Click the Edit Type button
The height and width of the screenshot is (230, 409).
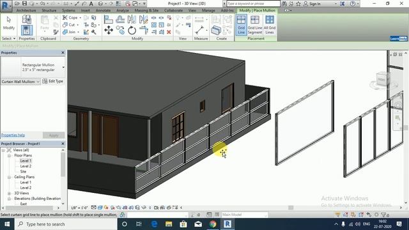[53, 81]
